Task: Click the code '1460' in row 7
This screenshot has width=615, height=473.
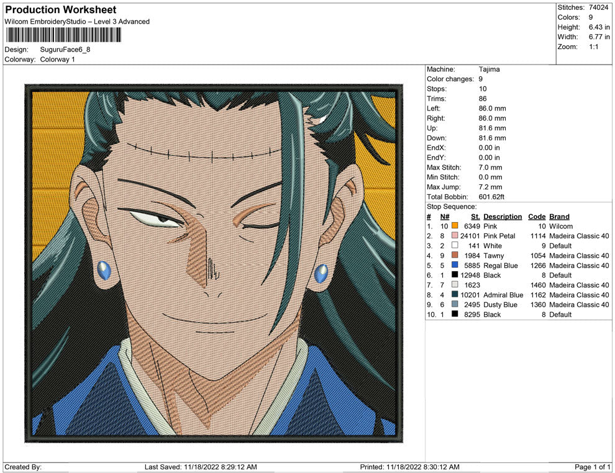Action: point(538,285)
